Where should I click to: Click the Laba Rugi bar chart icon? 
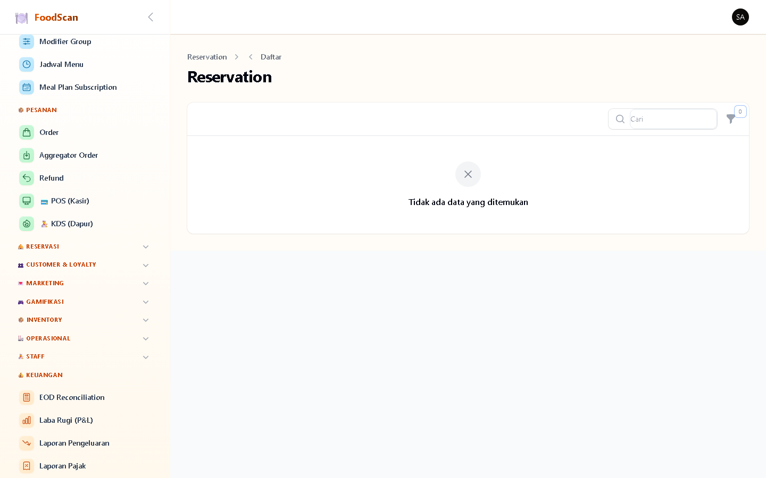tap(27, 420)
